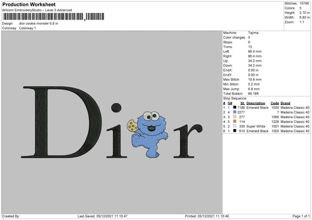Click the Description column header
Screen dimensions: 312x220
[x=256, y=103]
